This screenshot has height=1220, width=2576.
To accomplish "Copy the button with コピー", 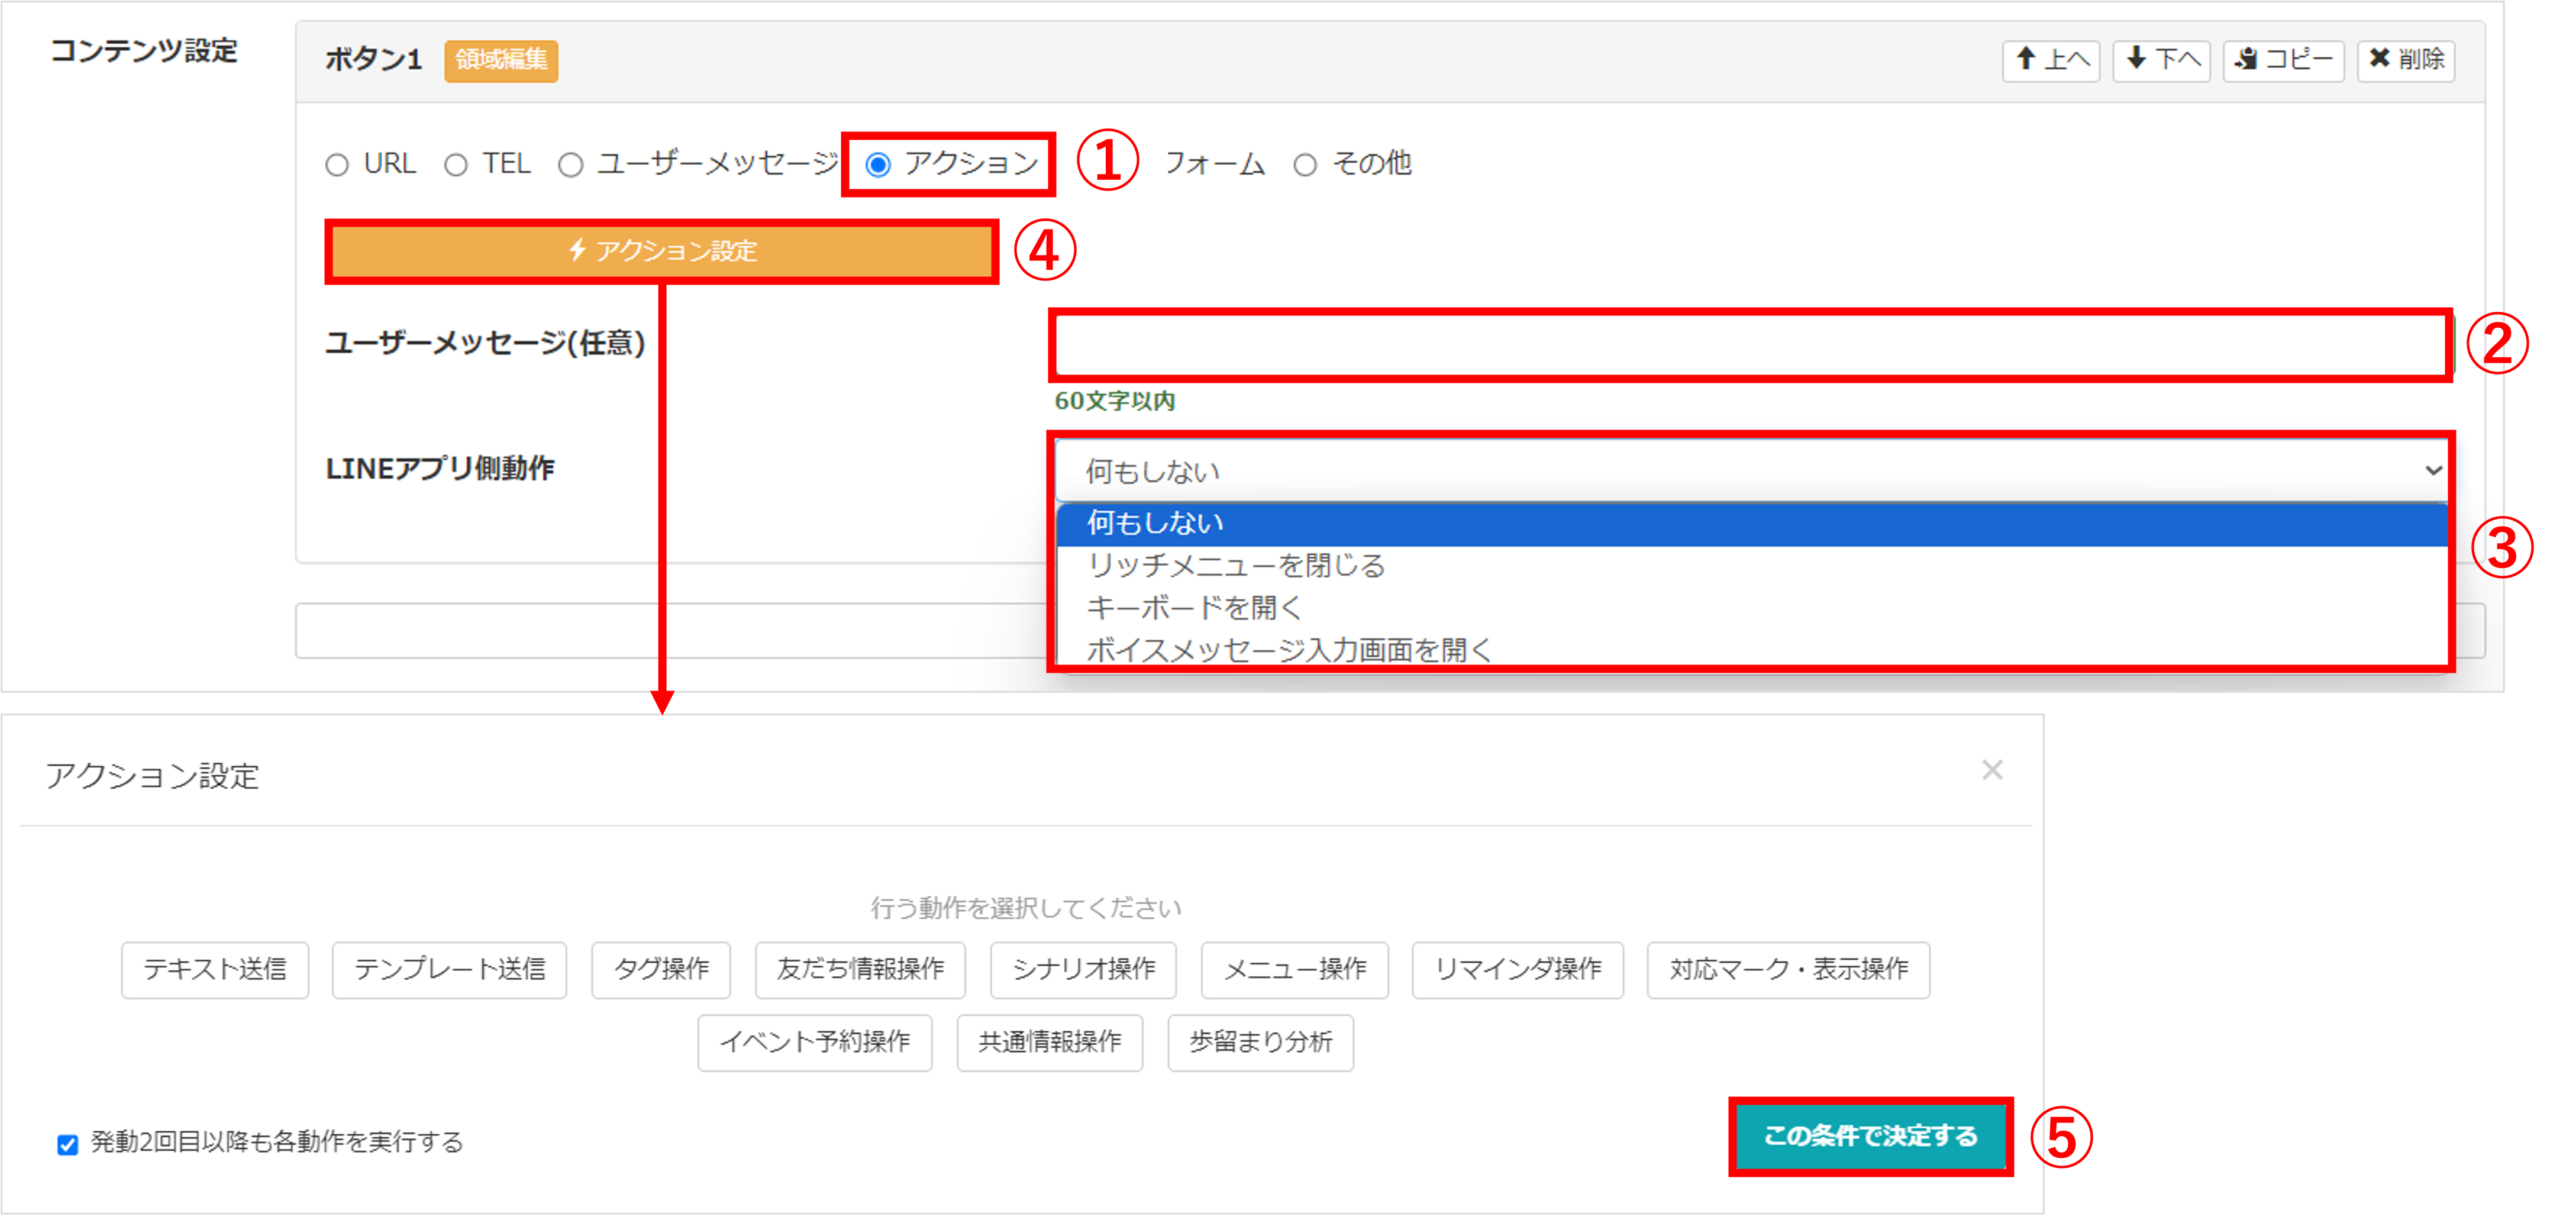I will pyautogui.click(x=2283, y=60).
